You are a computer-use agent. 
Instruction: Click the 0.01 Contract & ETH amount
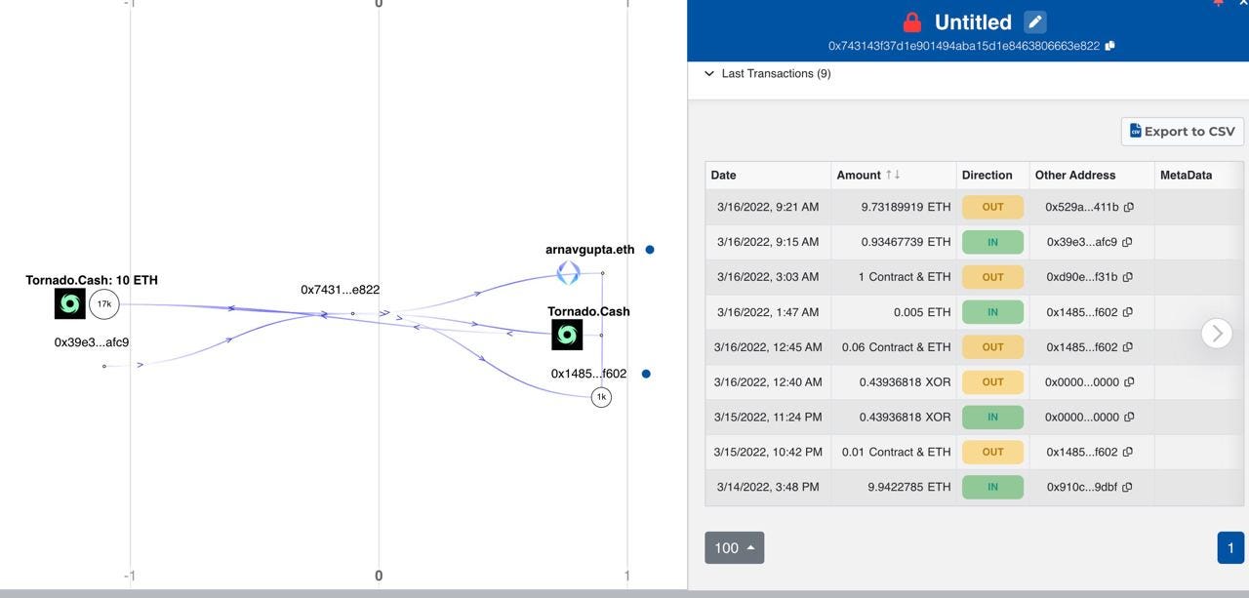click(x=896, y=452)
